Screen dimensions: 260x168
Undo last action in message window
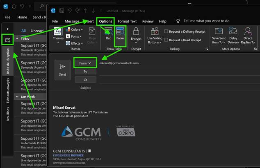(x=69, y=11)
